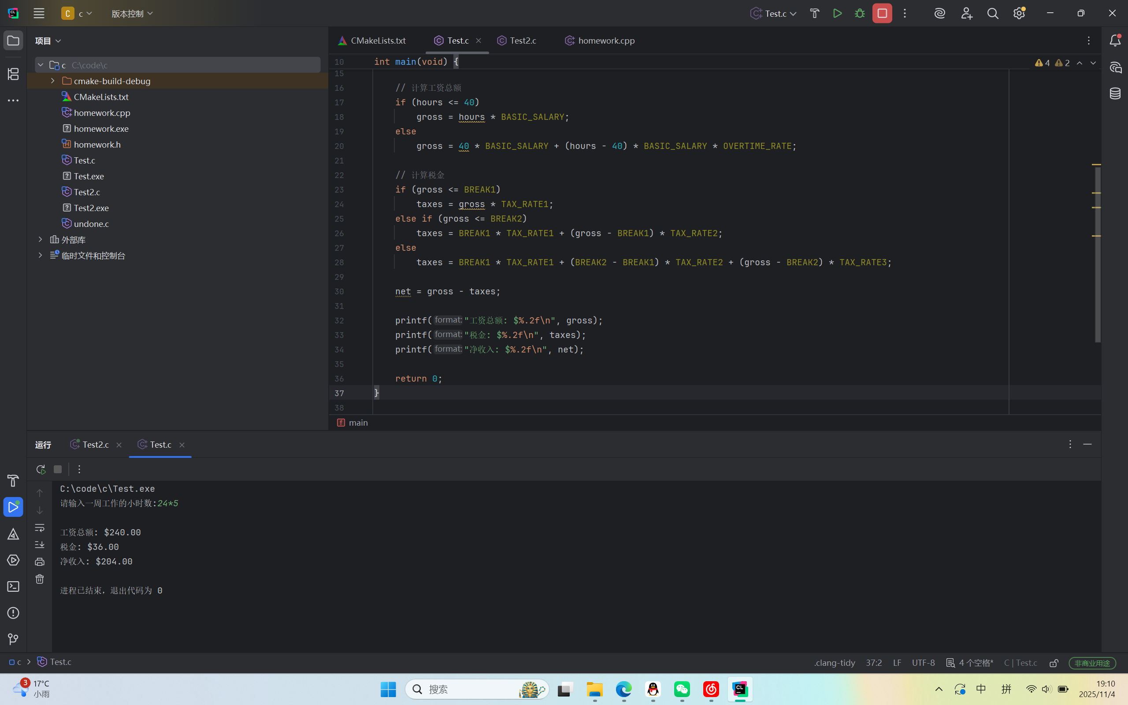
Task: Stop the running program with red square
Action: [882, 14]
